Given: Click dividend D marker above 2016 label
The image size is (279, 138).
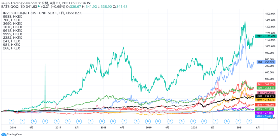Looking at the screenshot, I should tap(11, 121).
